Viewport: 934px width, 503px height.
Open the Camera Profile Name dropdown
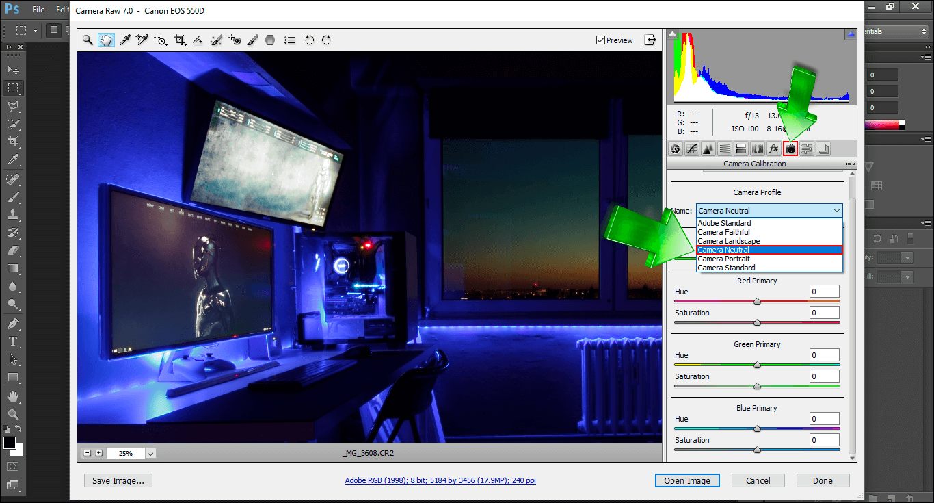(769, 211)
